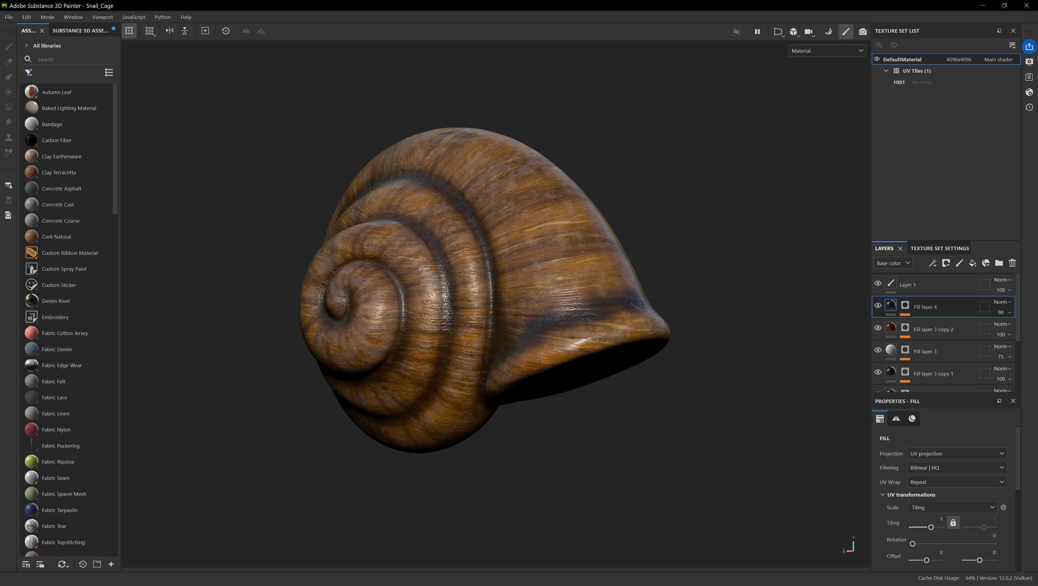Image resolution: width=1038 pixels, height=586 pixels.
Task: Click the camera screenshot icon in the toolbar
Action: tap(862, 31)
